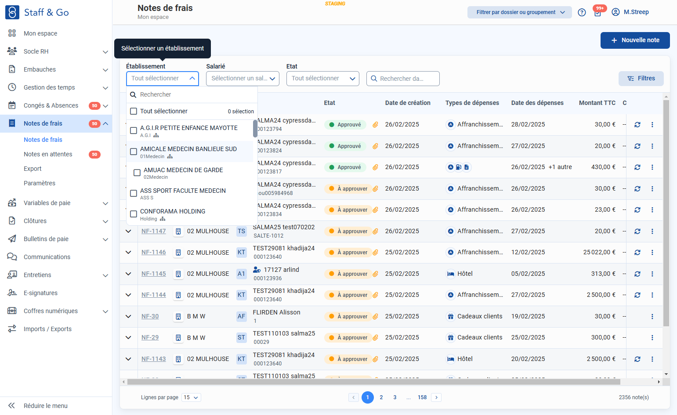Click the Imports / Exports arrows icon

[x=12, y=329]
